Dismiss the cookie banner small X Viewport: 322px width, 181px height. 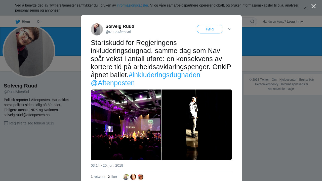point(305,8)
